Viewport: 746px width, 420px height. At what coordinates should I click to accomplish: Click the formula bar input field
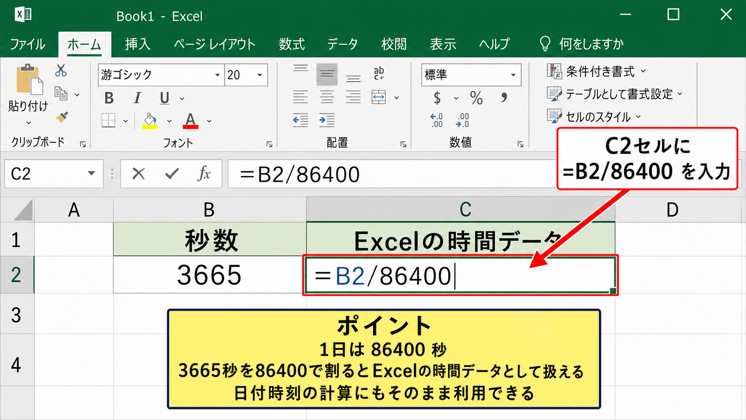tap(393, 174)
